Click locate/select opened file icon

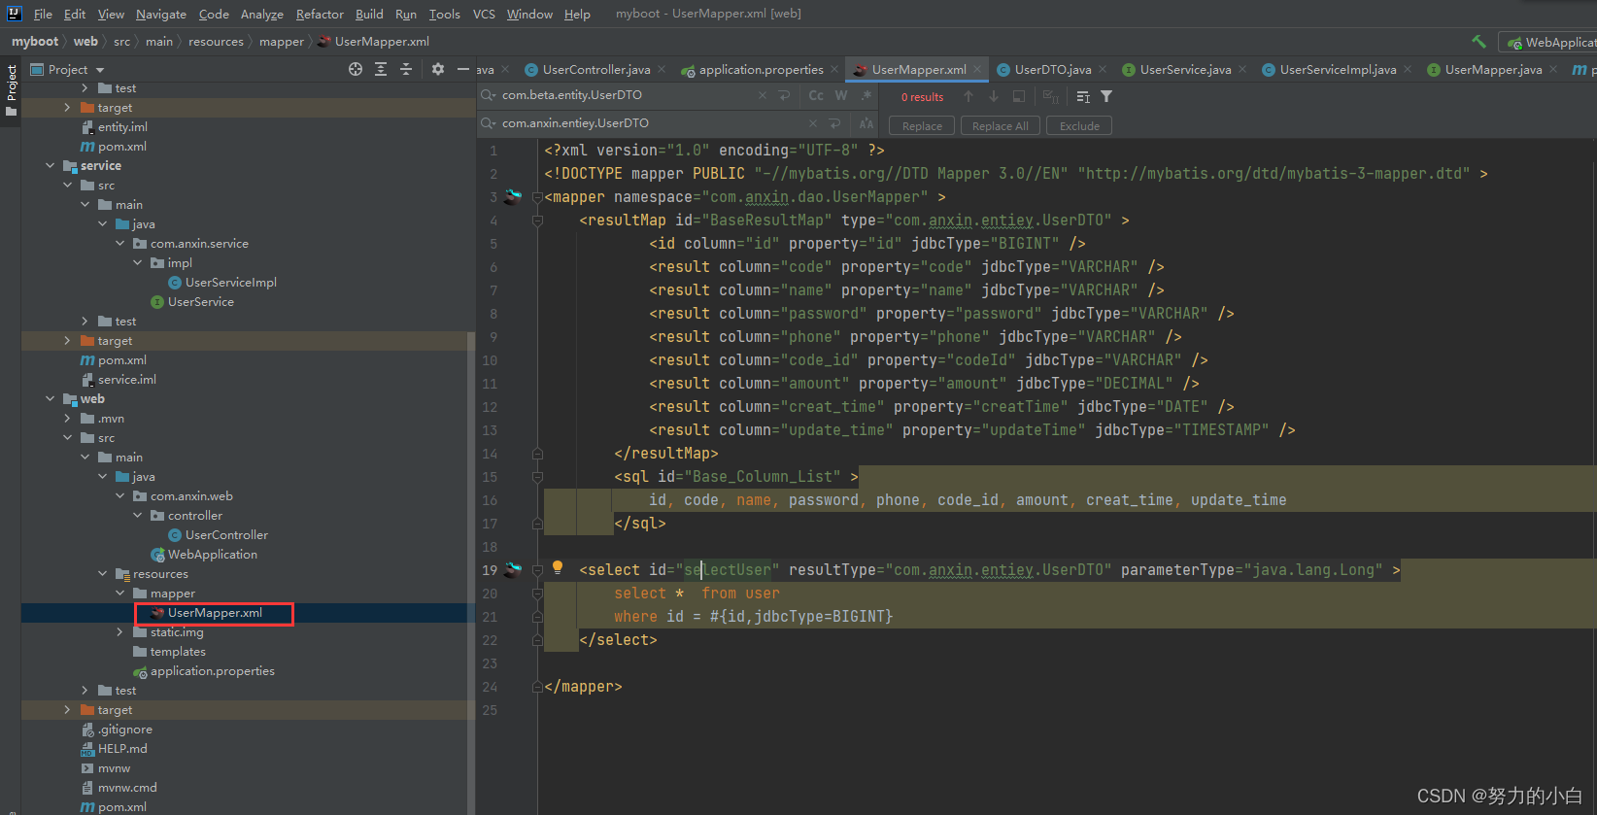pos(356,69)
